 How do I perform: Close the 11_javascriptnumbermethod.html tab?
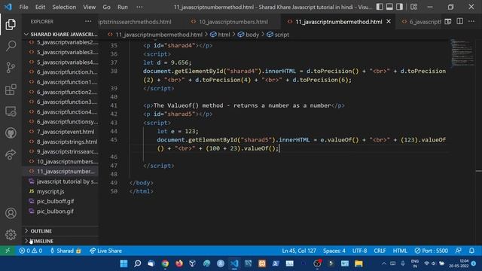(x=389, y=22)
